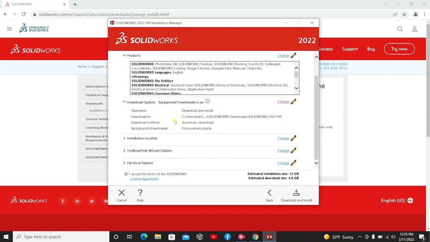Open Chrome from the taskbar
Viewport: 430px width, 242px height.
point(255,237)
